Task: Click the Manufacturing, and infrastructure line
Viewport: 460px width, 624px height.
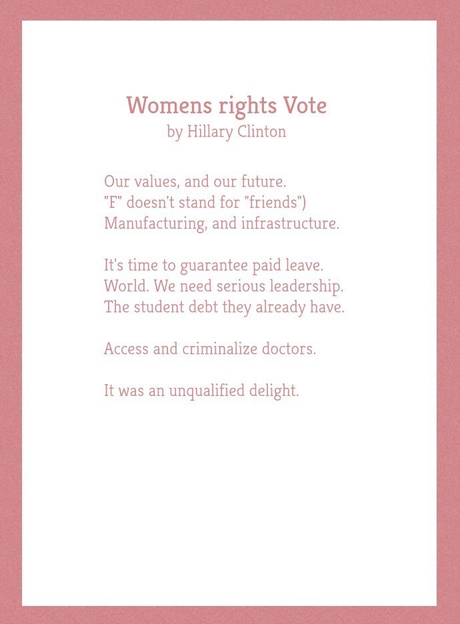Action: (x=221, y=223)
